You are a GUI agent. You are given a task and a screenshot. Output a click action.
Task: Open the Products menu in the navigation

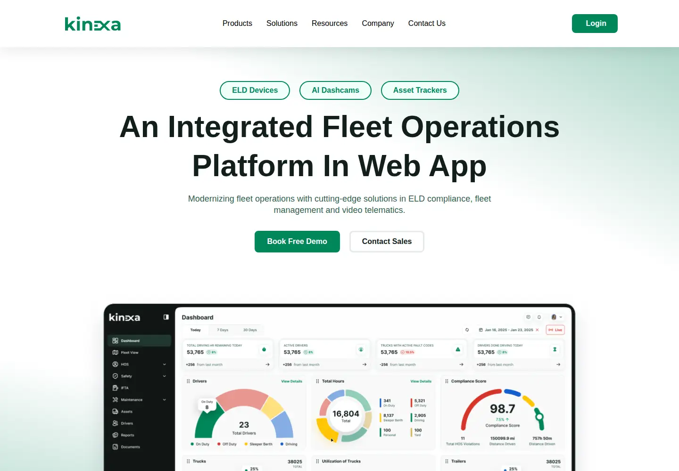[x=237, y=24]
